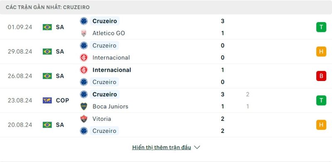Click green T badge for Boca Juniors match
This screenshot has width=332, height=162.
pyautogui.click(x=321, y=100)
